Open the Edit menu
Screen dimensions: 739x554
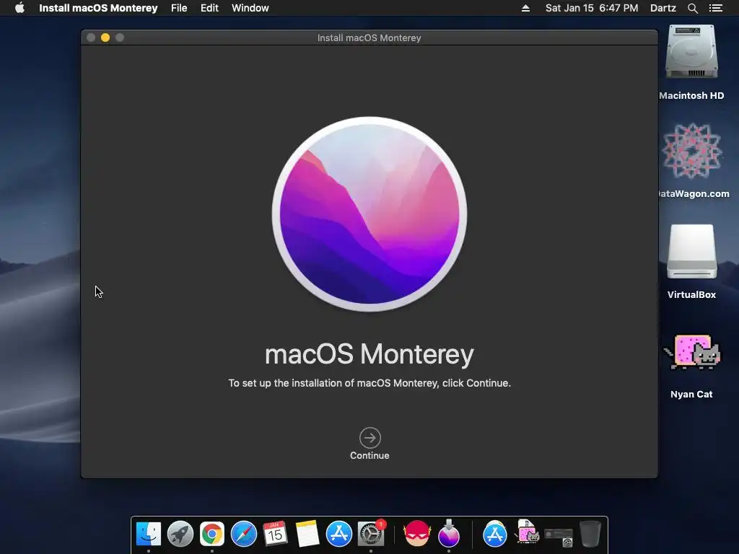coord(209,8)
